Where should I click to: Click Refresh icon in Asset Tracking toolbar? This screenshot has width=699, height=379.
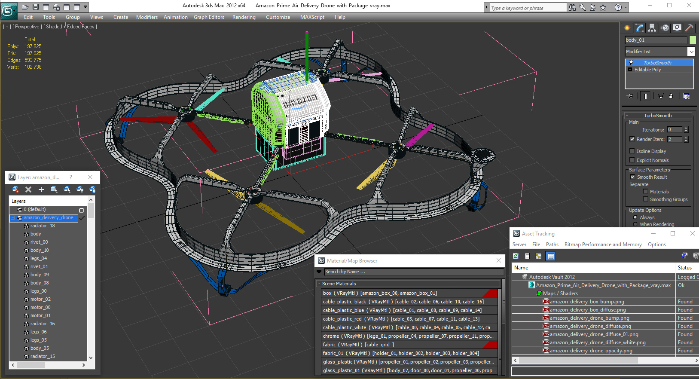(x=516, y=256)
